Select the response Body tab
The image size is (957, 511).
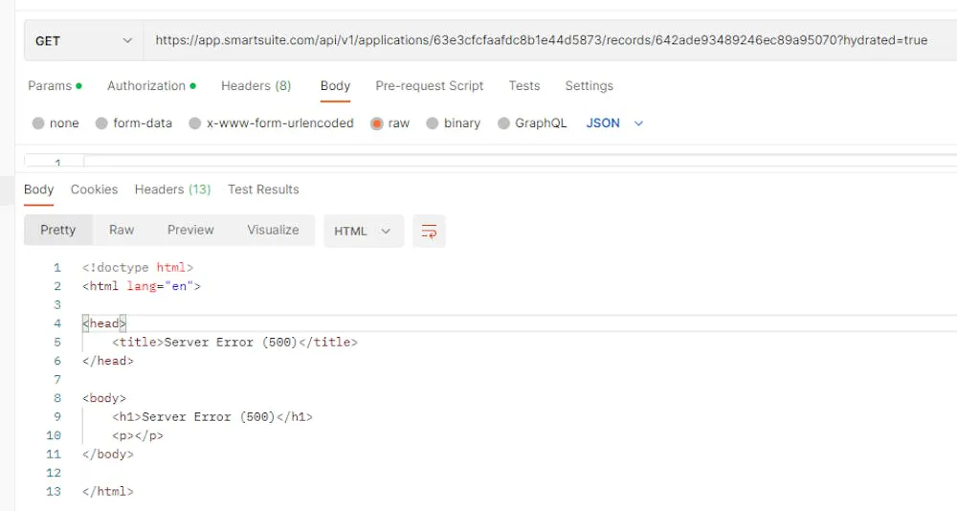tap(38, 189)
